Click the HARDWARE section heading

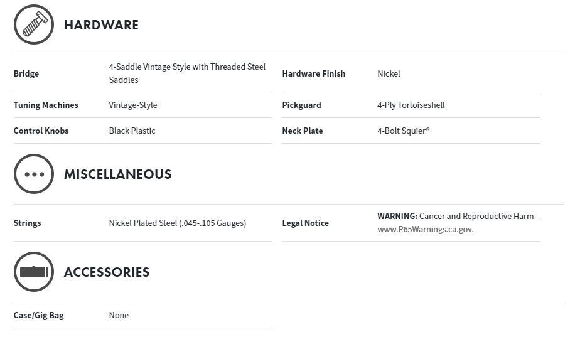(x=101, y=25)
